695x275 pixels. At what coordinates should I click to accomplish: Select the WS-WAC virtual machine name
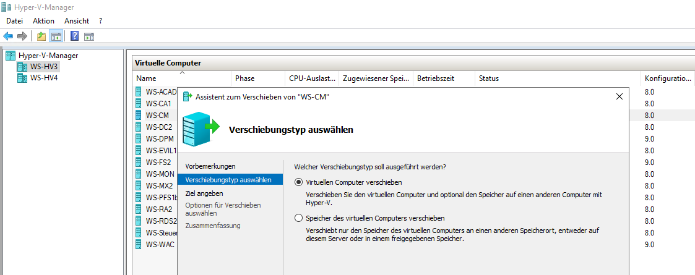pyautogui.click(x=160, y=244)
